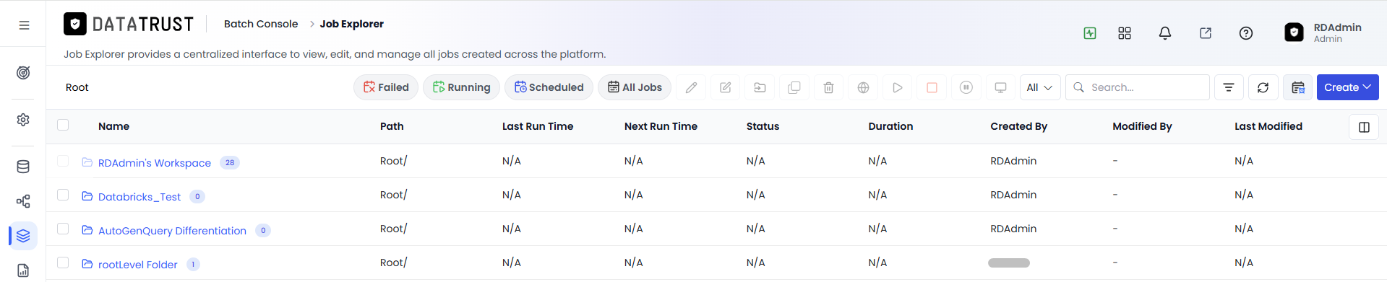Sort by Next Run Time column
Viewport: 1387px width, 282px height.
point(661,126)
